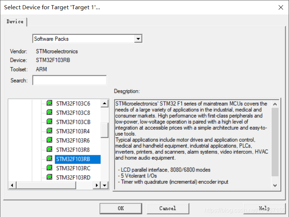Click the chip icon beside STM32F103R4
Viewport: 289px width, 217px height.
[x=49, y=130]
